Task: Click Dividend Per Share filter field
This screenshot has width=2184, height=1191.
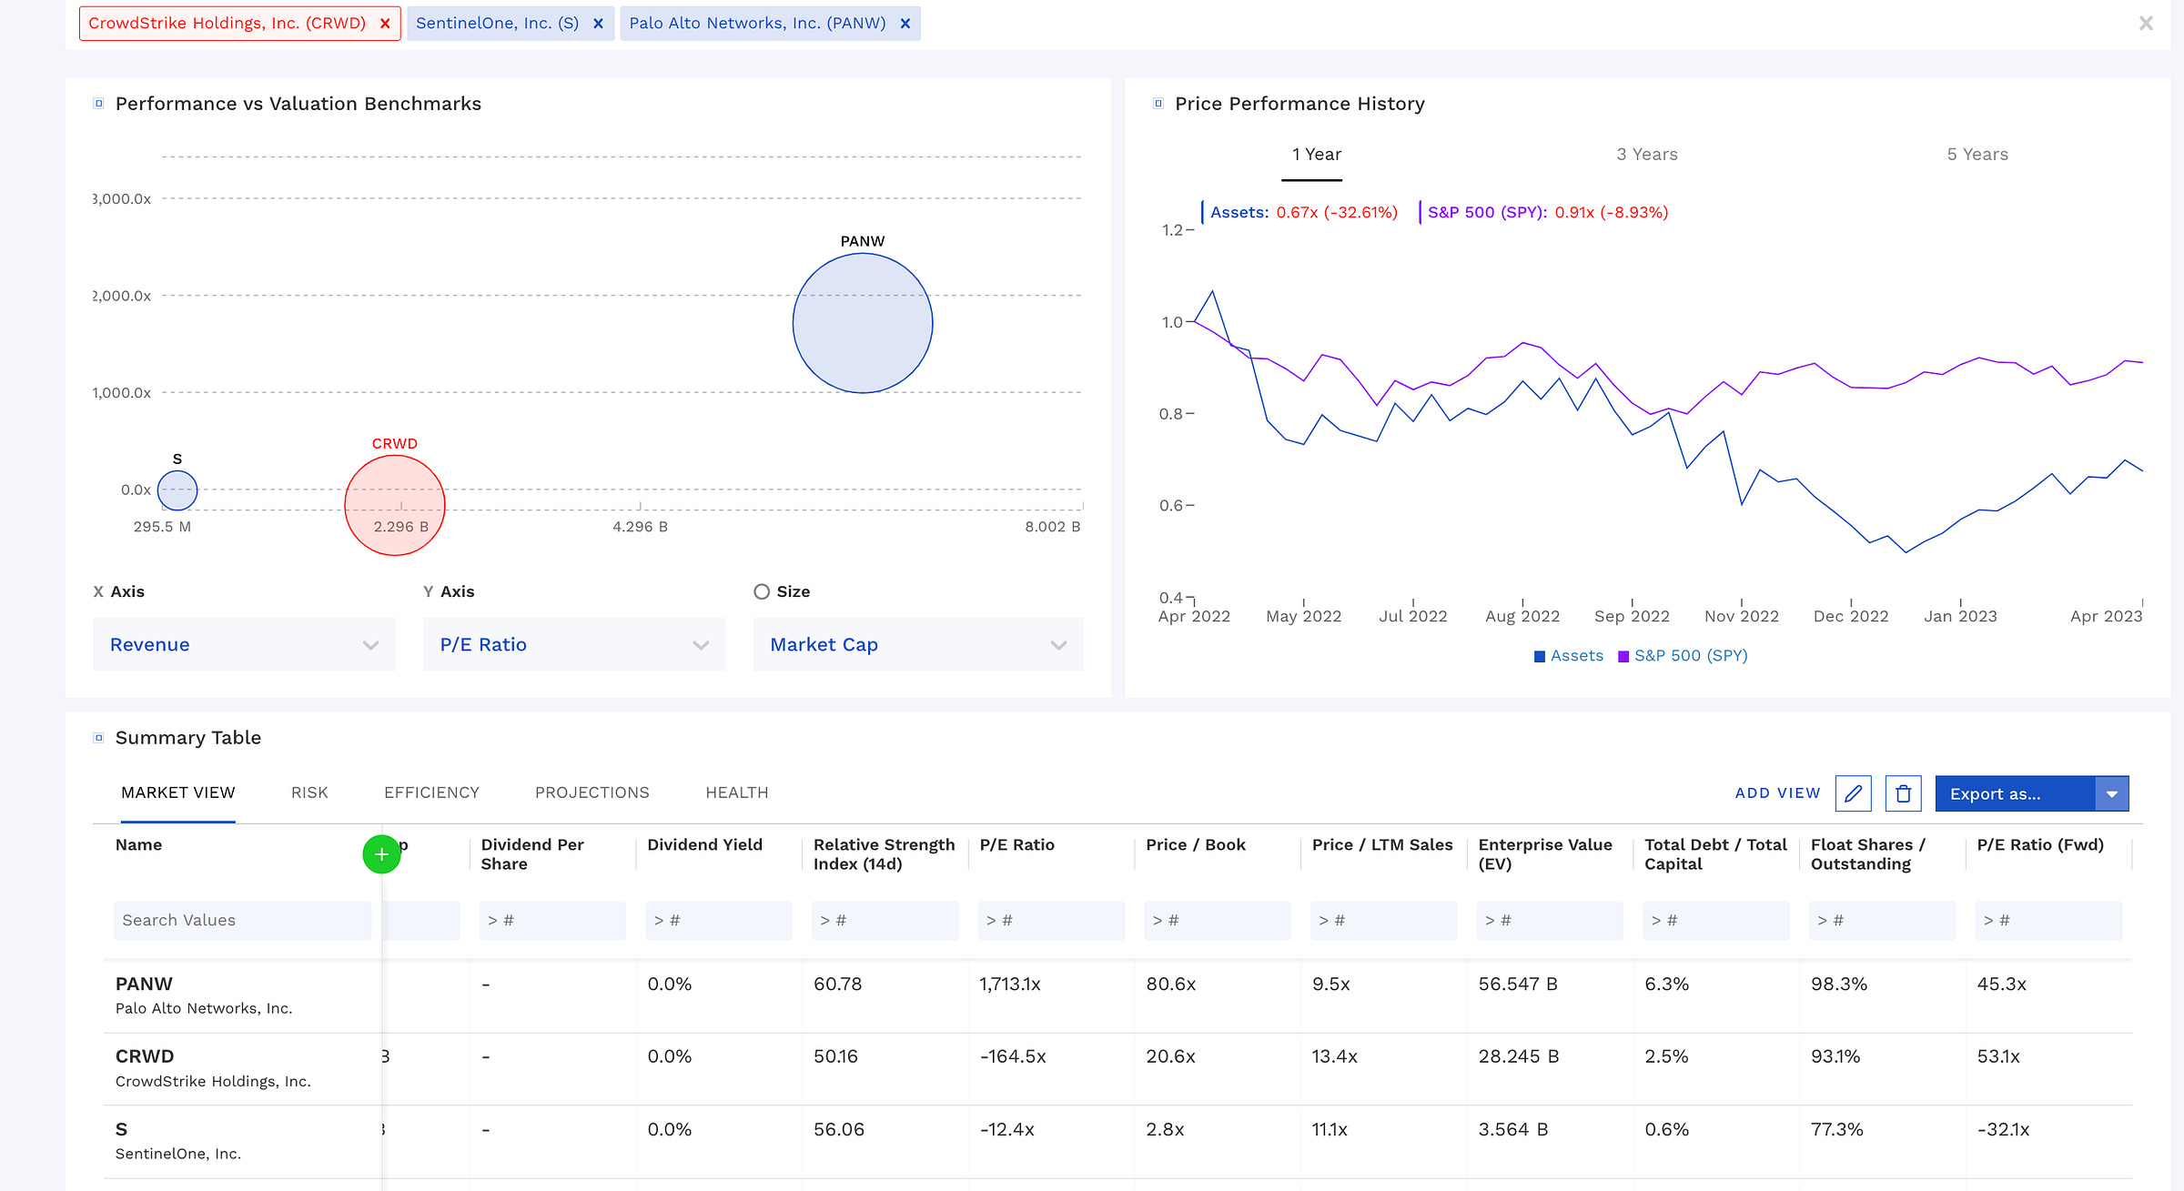Action: 552,921
